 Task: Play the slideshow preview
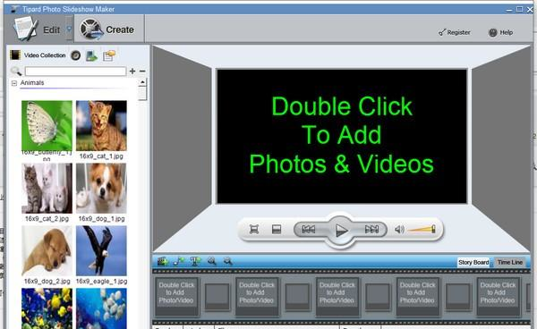pyautogui.click(x=340, y=230)
